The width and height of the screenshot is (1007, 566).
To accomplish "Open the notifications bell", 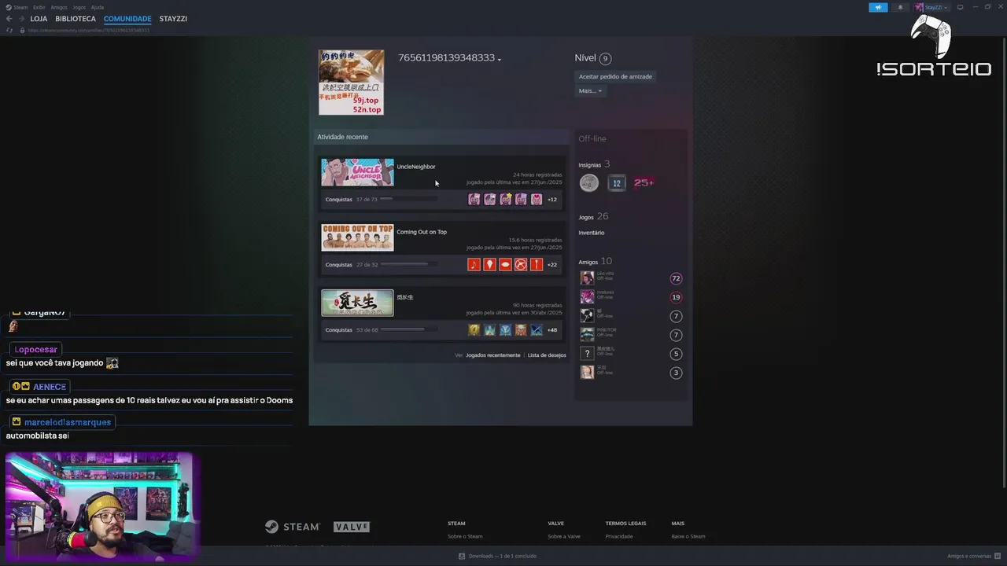I will (900, 7).
